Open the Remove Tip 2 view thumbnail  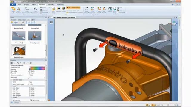click(19, 36)
